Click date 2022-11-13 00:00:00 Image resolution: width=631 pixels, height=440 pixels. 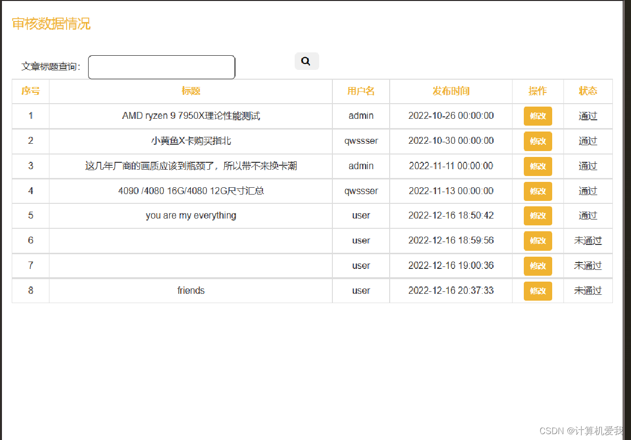click(451, 191)
